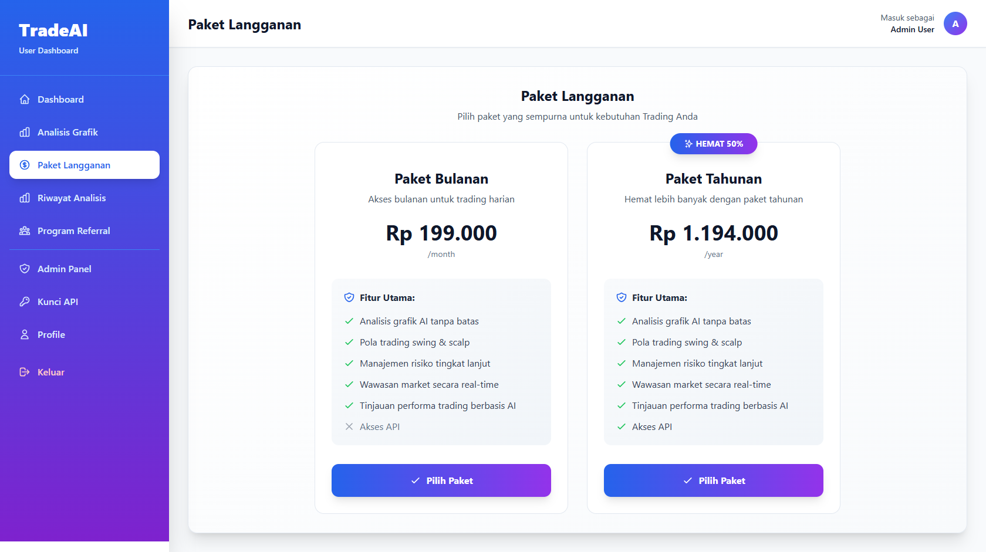Go to Riwayat Analisis page
Screen dimensions: 986x552
pyautogui.click(x=72, y=198)
